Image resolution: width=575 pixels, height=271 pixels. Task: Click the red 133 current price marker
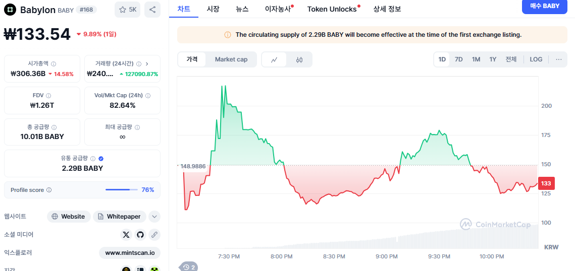coord(547,183)
